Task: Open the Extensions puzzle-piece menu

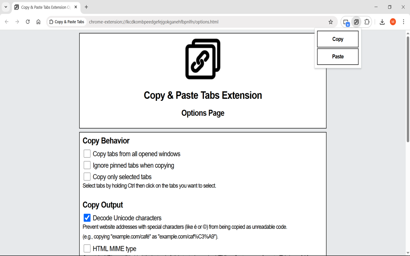Action: point(367,22)
